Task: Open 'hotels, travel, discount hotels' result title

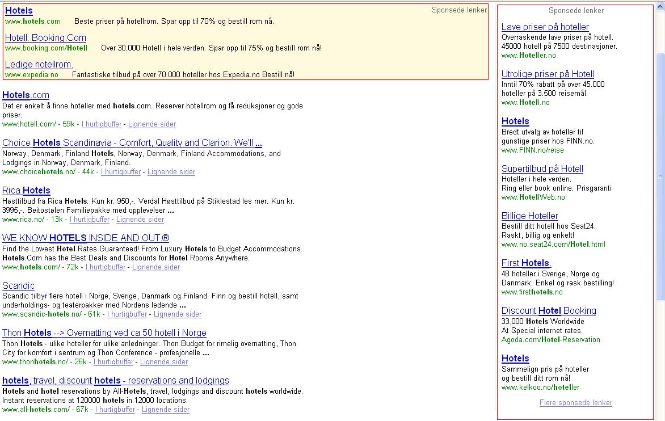Action: 116,381
